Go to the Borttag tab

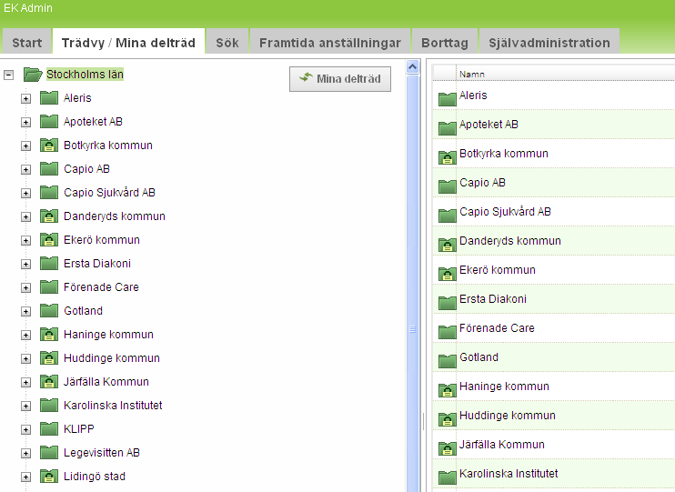click(x=445, y=42)
